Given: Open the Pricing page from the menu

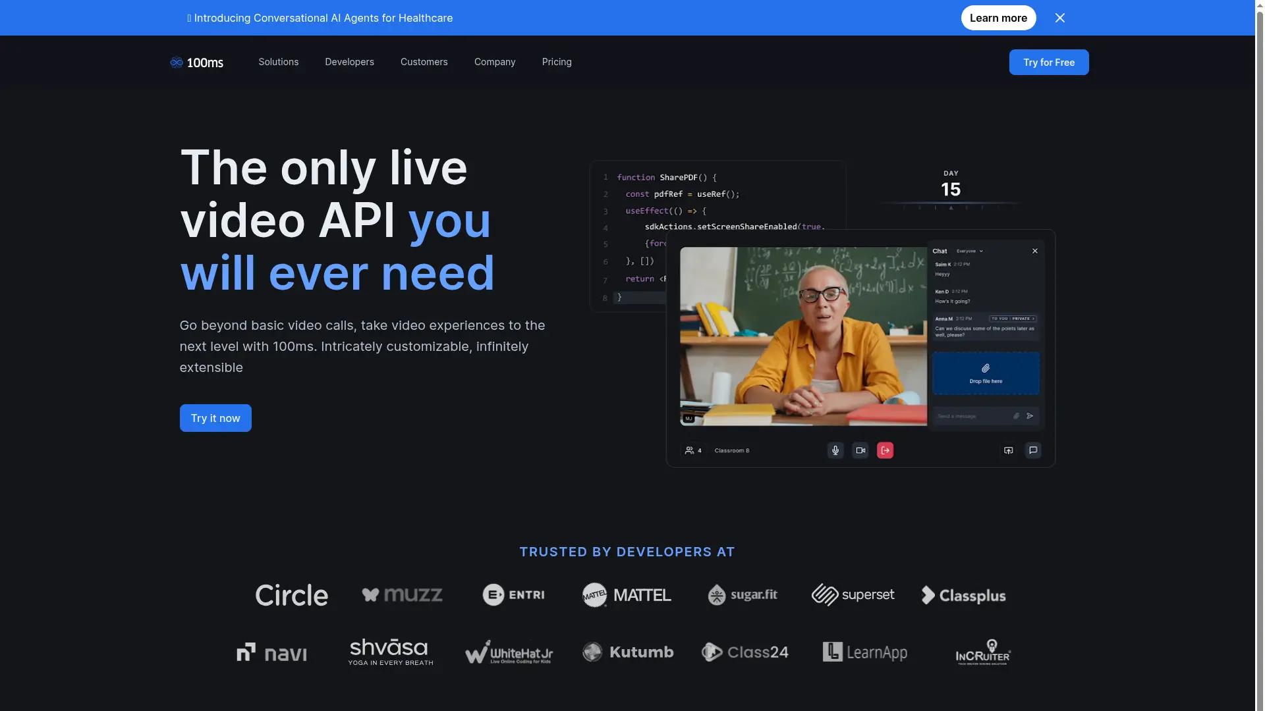Looking at the screenshot, I should coord(556,62).
